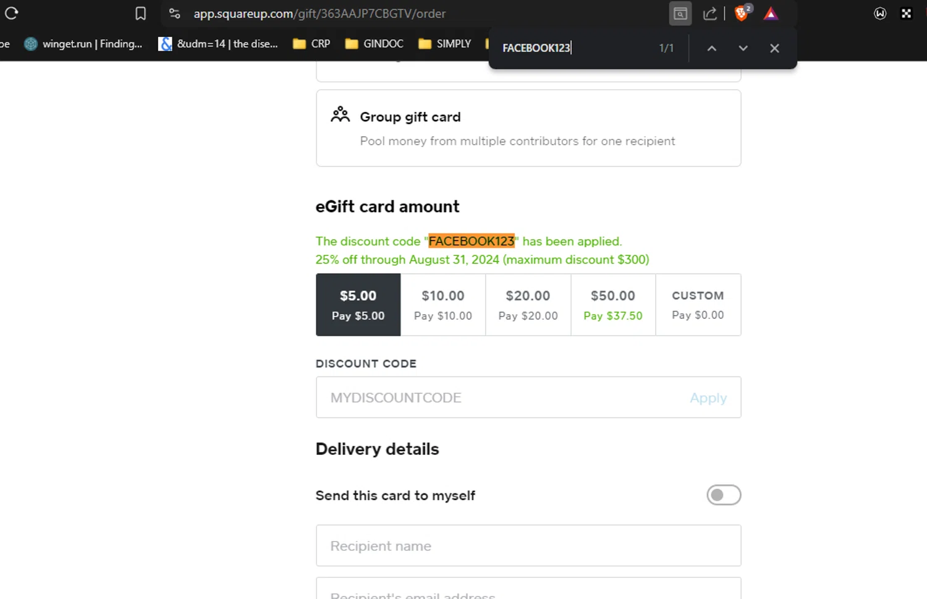This screenshot has height=599, width=927.
Task: Click the highlighted FACEBOOK123 discount message
Action: 472,241
